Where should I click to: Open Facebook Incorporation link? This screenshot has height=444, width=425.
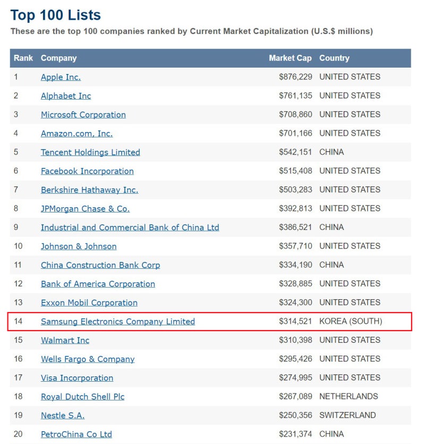(87, 171)
